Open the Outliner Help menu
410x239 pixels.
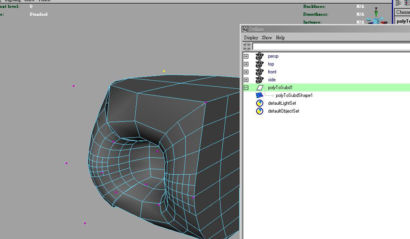pyautogui.click(x=280, y=38)
